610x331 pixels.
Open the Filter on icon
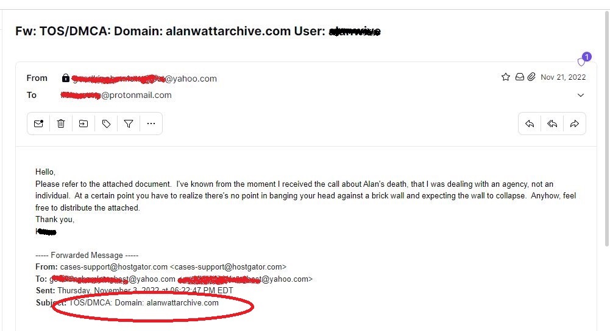[129, 124]
